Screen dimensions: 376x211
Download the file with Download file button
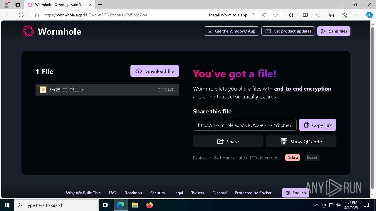pyautogui.click(x=155, y=71)
